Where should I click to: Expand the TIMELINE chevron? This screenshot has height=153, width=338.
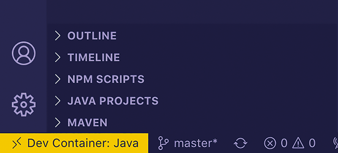(x=57, y=57)
